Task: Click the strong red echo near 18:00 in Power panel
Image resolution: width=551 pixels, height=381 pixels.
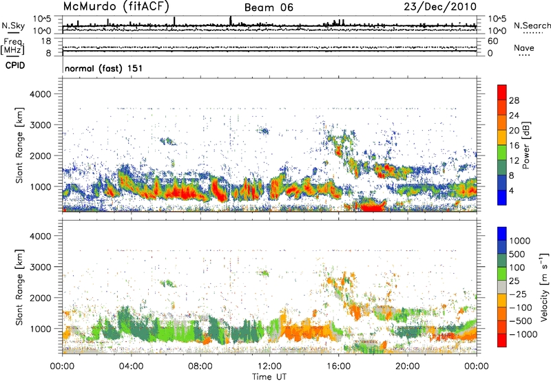Action: (373, 207)
